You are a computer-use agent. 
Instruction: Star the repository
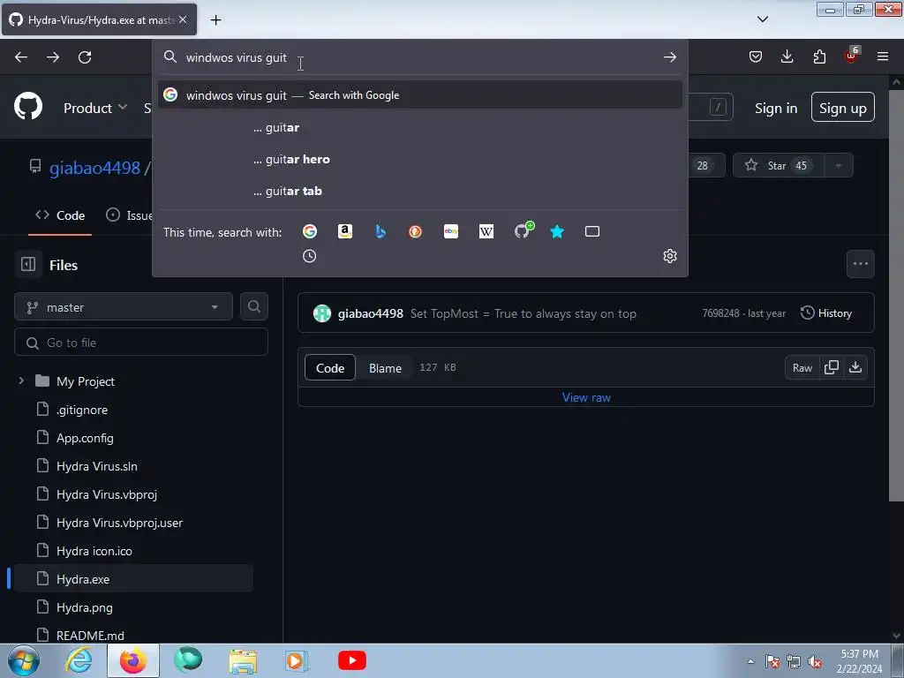coord(779,165)
